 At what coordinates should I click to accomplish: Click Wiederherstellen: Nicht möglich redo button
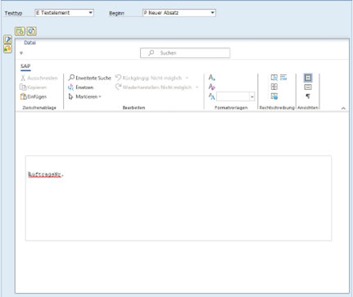153,88
